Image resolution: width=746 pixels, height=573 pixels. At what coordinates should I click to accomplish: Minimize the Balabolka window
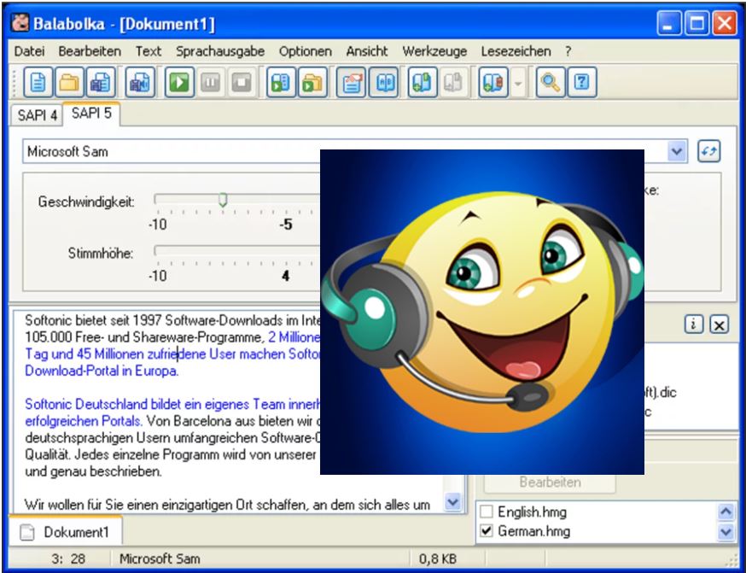(x=668, y=23)
